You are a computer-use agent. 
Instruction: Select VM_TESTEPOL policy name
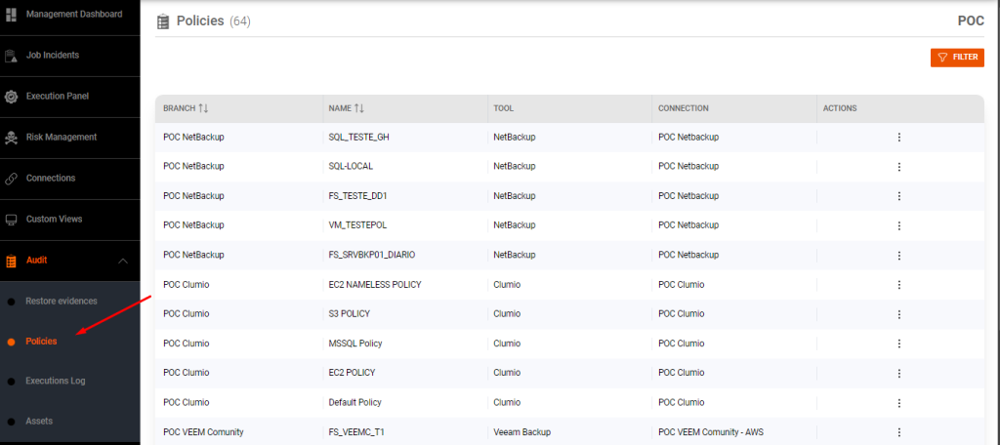coord(357,225)
